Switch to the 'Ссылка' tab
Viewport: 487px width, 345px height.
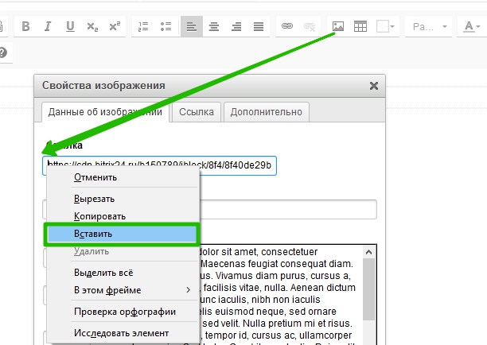(x=197, y=112)
